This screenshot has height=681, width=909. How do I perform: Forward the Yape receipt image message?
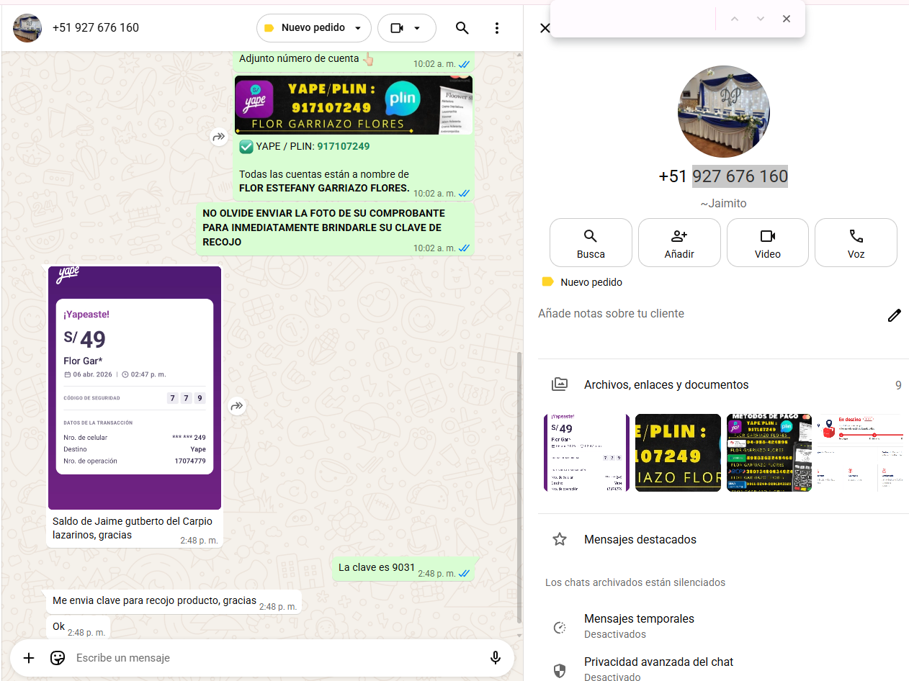(237, 407)
